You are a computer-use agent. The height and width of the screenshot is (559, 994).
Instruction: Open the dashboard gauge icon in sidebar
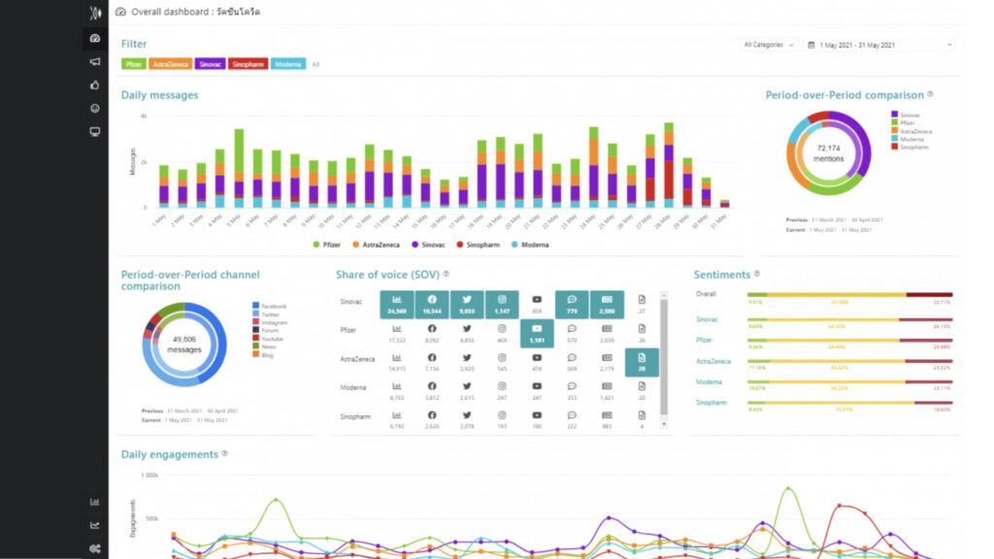point(94,38)
